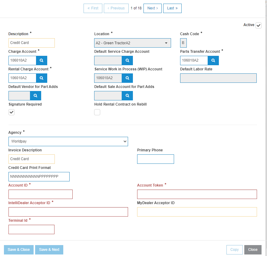Enable Hold Rental Contract on Rebill
Image resolution: width=267 pixels, height=256 pixels.
coord(97,112)
